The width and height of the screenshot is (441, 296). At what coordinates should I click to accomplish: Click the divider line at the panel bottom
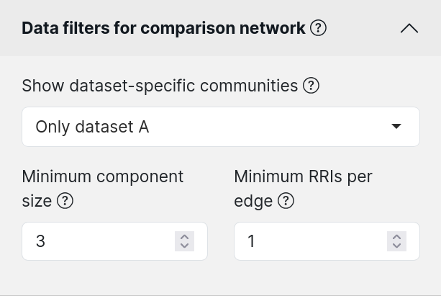point(220,295)
